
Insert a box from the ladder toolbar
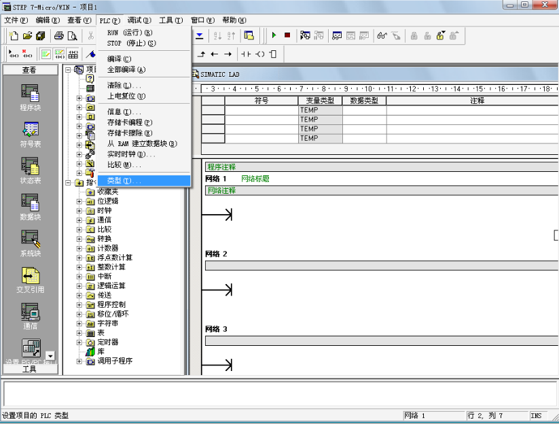coord(273,54)
